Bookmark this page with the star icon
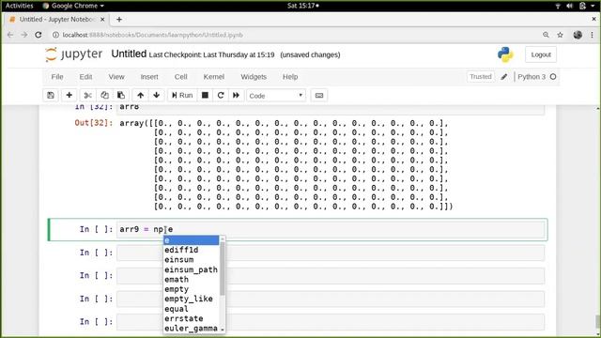 pyautogui.click(x=560, y=35)
